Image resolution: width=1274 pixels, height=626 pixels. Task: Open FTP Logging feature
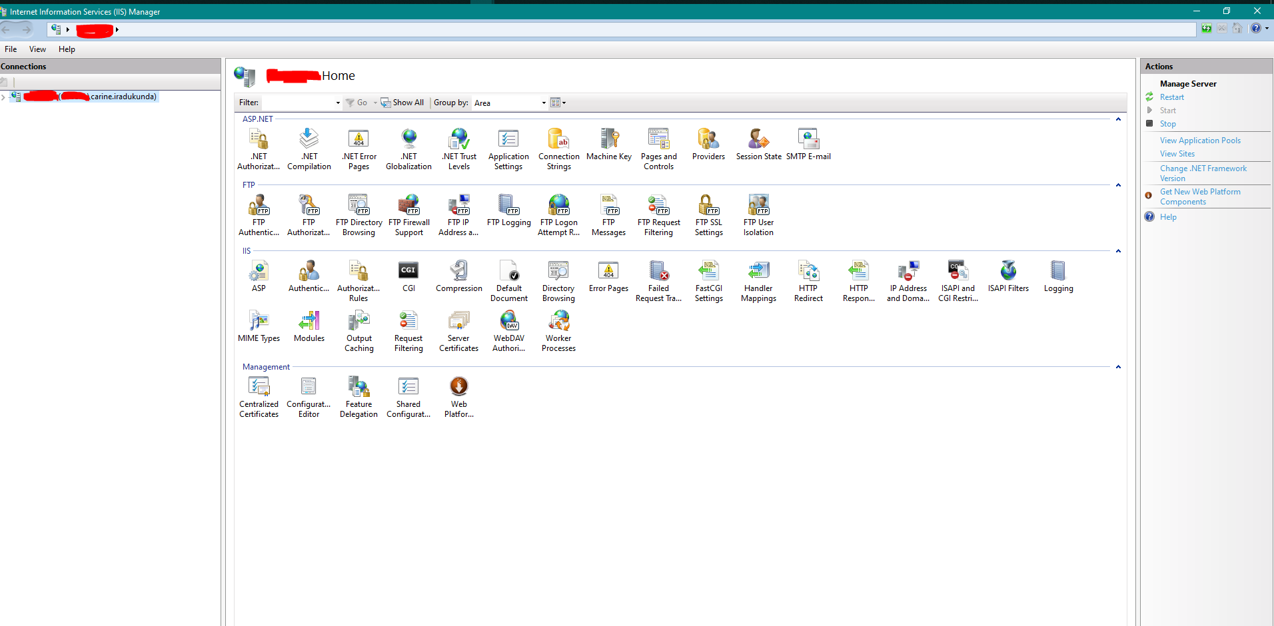tap(509, 210)
